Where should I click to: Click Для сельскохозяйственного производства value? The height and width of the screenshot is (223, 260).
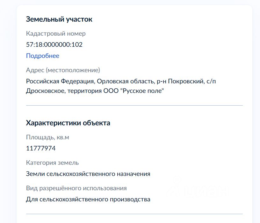click(x=88, y=199)
